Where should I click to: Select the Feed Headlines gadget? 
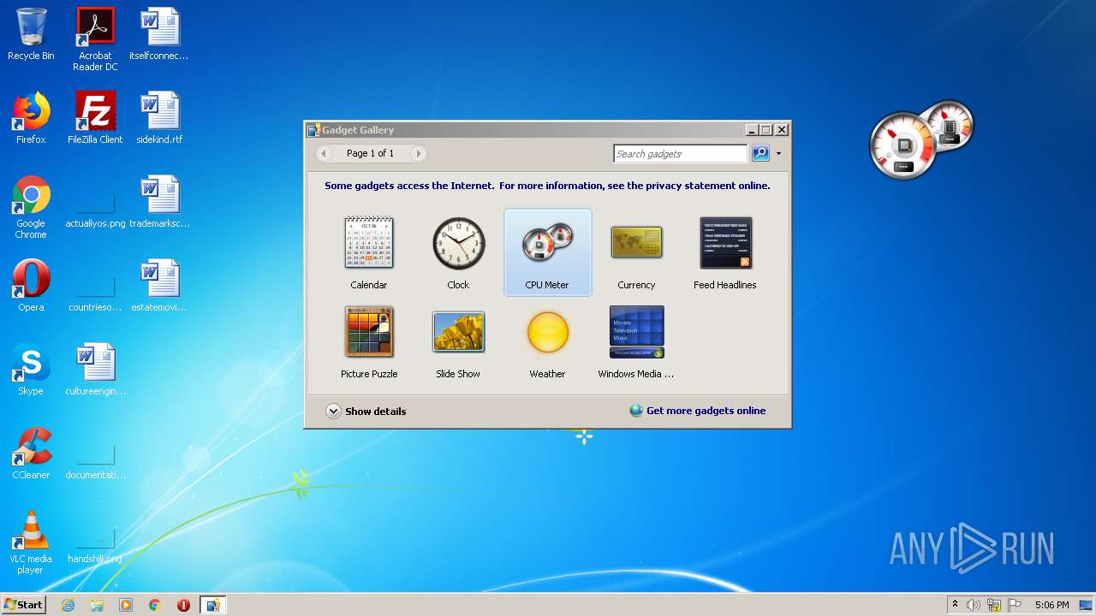point(725,252)
